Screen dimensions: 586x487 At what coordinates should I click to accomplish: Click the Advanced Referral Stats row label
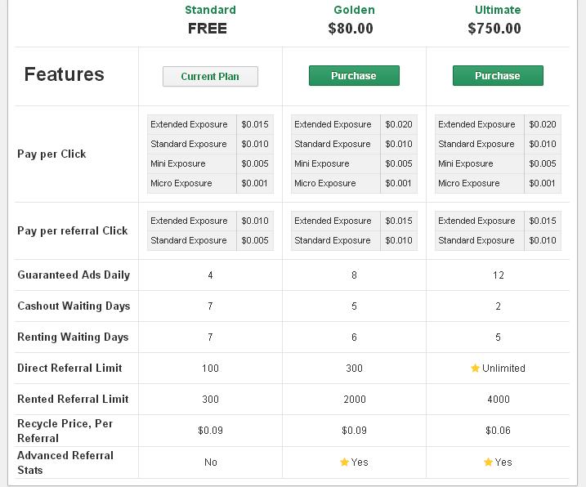[x=65, y=462]
